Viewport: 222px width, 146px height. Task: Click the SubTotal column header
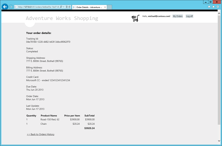(89, 116)
